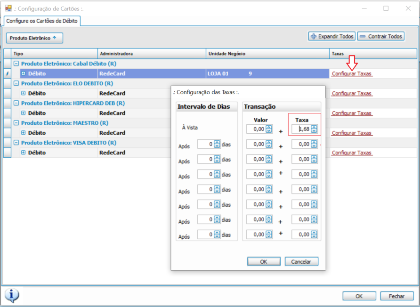The width and height of the screenshot is (420, 307).
Task: Open Configurar Taxas for MAESTRO row
Action: pos(351,133)
